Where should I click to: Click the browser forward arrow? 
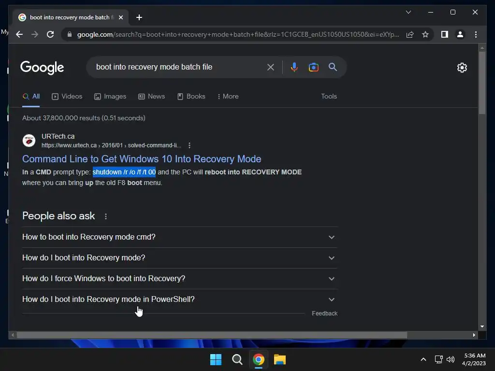(35, 34)
